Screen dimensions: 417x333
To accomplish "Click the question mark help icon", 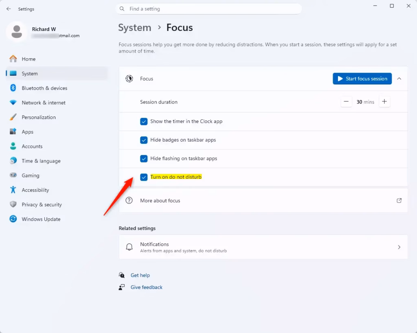I will coord(129,200).
